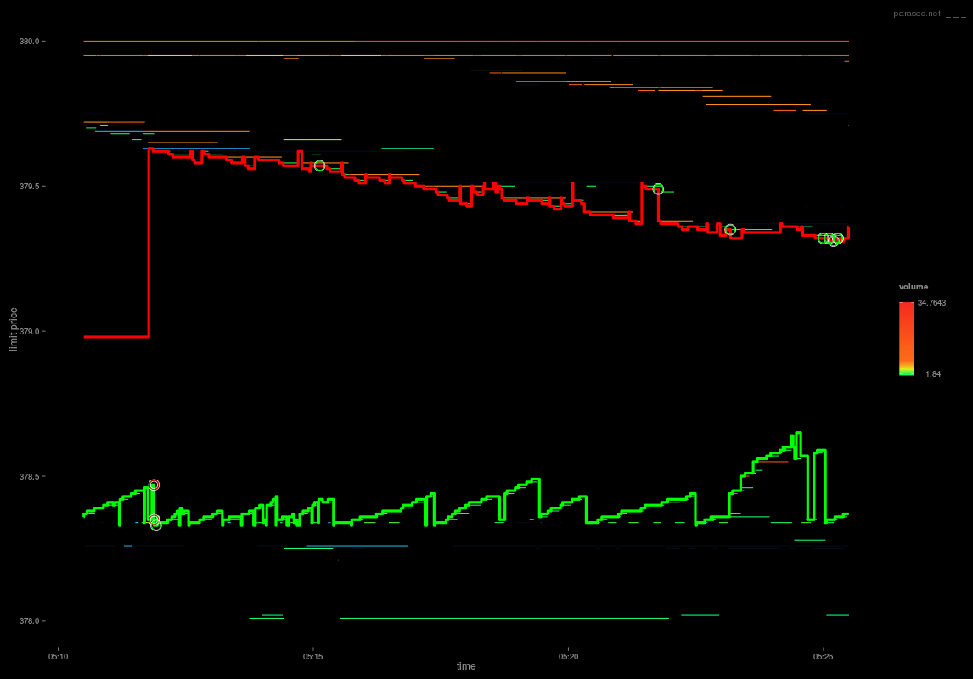Click the circled execution marker near 05:22
Screen dimensions: 973x679
pos(657,188)
